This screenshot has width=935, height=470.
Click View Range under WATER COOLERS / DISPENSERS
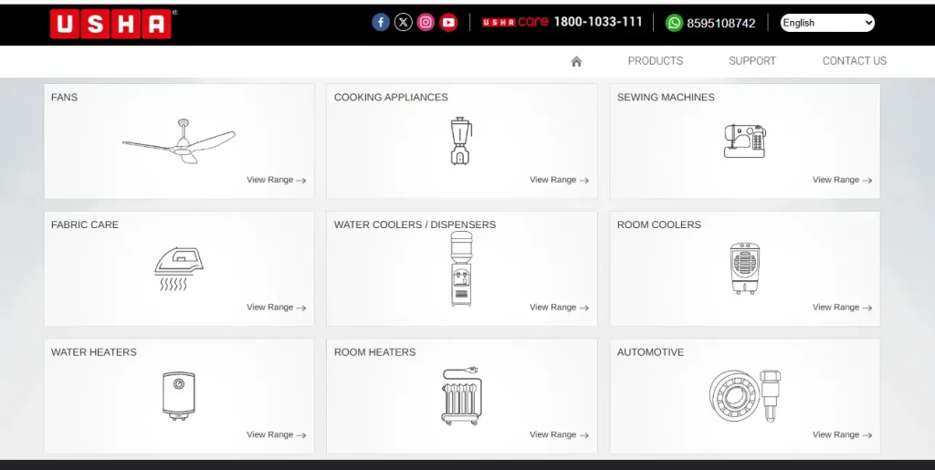(x=559, y=308)
